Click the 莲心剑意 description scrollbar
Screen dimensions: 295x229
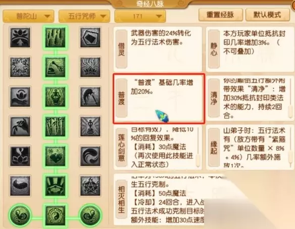198,148
